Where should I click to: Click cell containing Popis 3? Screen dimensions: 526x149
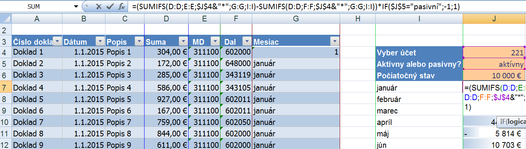pyautogui.click(x=125, y=75)
